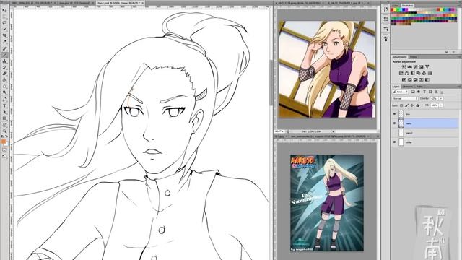Select the Crop tool

point(4,35)
